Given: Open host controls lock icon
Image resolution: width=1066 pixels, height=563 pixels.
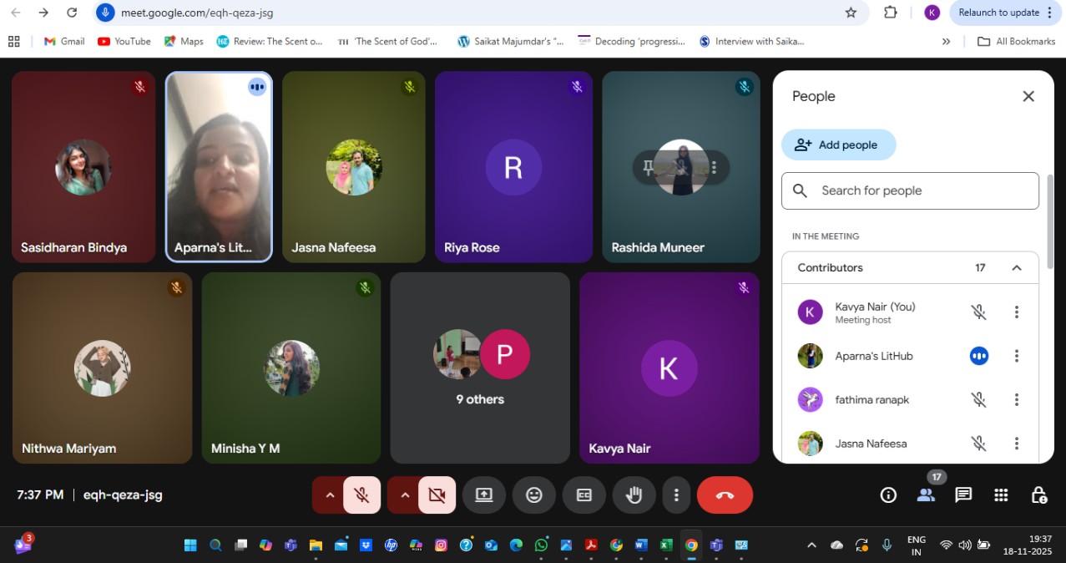Looking at the screenshot, I should click(x=1038, y=495).
